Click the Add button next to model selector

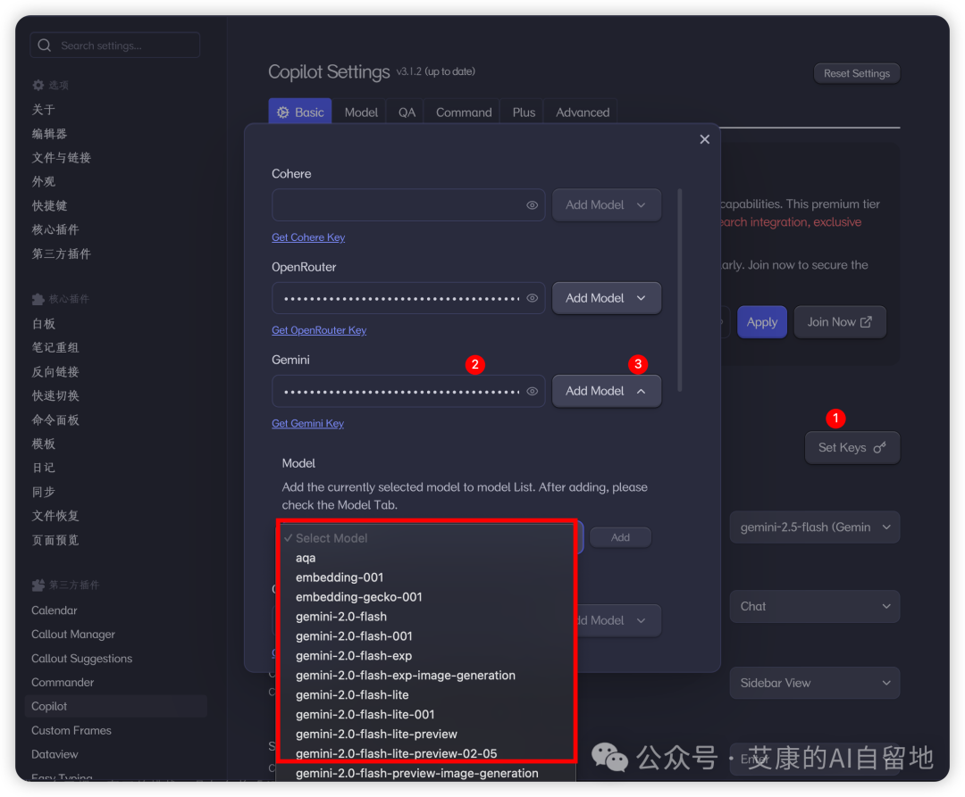620,537
